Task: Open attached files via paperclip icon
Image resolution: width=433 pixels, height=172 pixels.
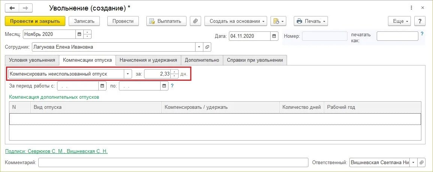Action: pos(195,21)
